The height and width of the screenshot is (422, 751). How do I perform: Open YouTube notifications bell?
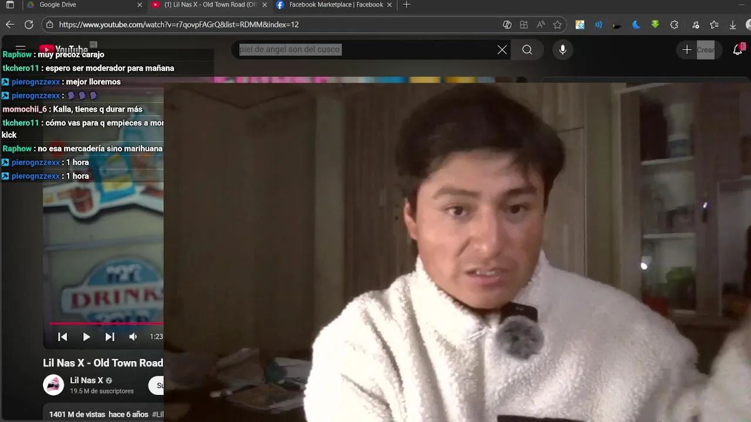click(738, 50)
